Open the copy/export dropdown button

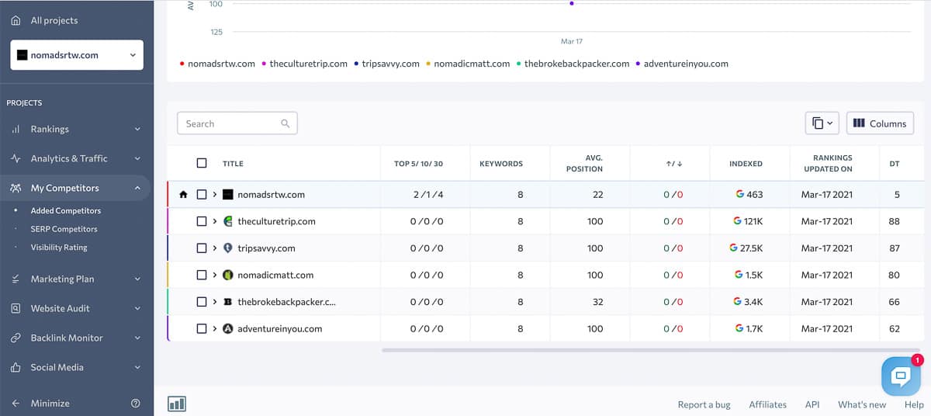822,123
